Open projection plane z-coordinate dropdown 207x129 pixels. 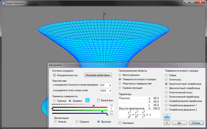point(110,85)
